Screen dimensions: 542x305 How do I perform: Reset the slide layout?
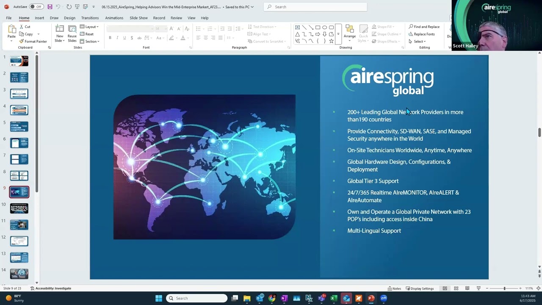tap(86, 34)
